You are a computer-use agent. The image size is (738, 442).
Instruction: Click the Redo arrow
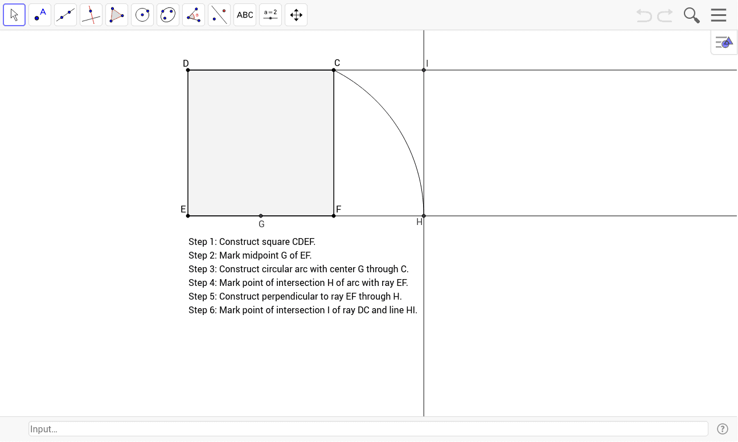point(664,15)
